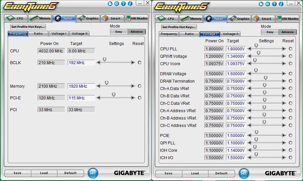Click the PCI-E decrease left arrow

coord(98,98)
